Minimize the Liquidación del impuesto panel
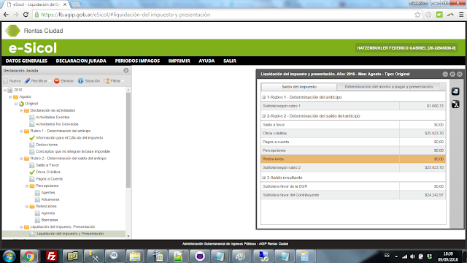 (x=445, y=74)
